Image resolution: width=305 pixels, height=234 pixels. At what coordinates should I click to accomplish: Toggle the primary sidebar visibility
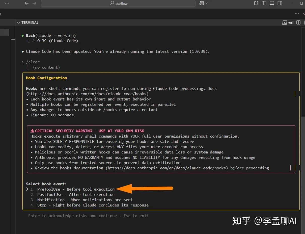point(264,3)
